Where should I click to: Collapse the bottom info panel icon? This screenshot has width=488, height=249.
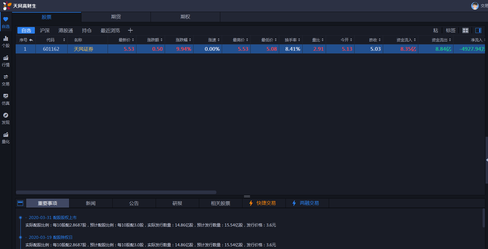[x=20, y=203]
